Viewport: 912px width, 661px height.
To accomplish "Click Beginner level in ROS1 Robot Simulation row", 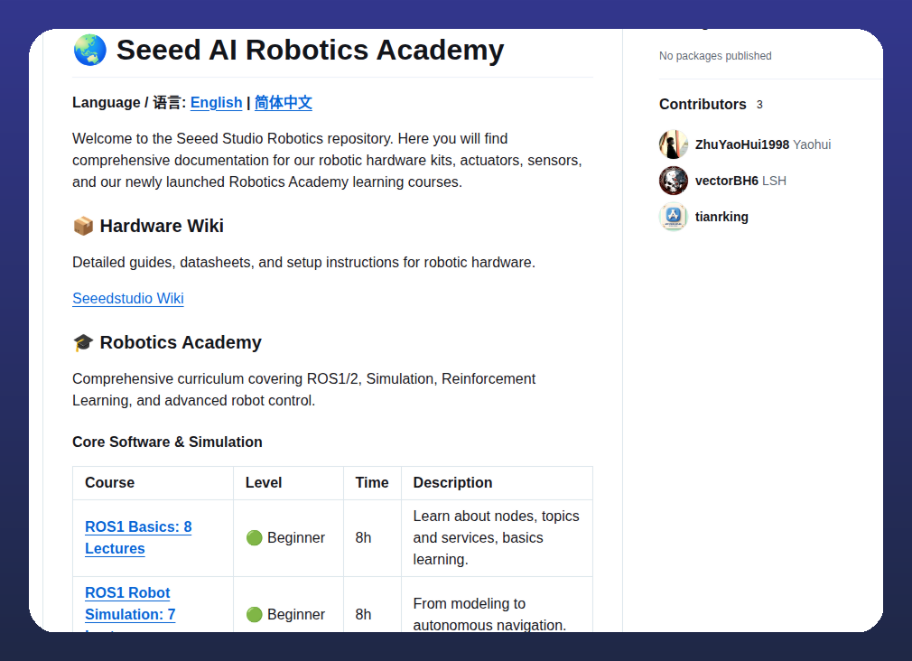I will click(x=296, y=614).
